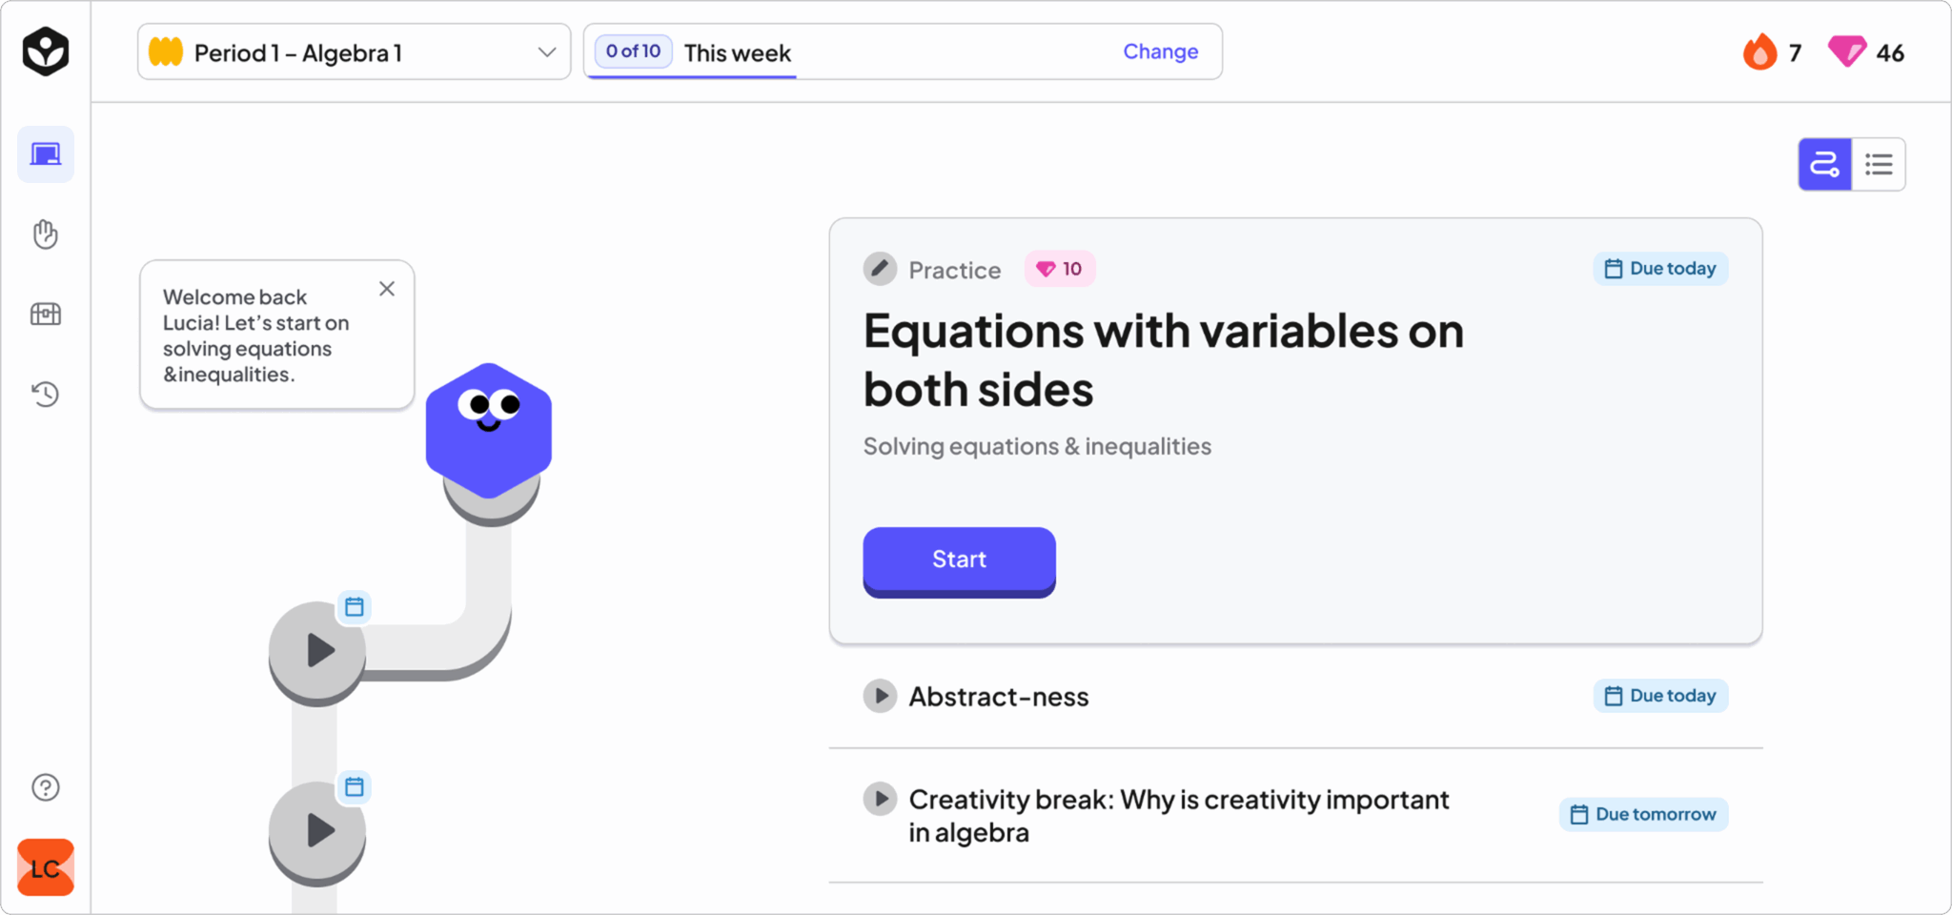1952x915 pixels.
Task: Select the Abstract-ness lesson row
Action: tap(998, 696)
